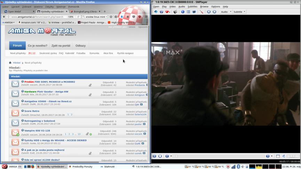This screenshot has height=169, width=301.
Task: Open the Vampire 600 V2-128 thread
Action: tap(37, 130)
